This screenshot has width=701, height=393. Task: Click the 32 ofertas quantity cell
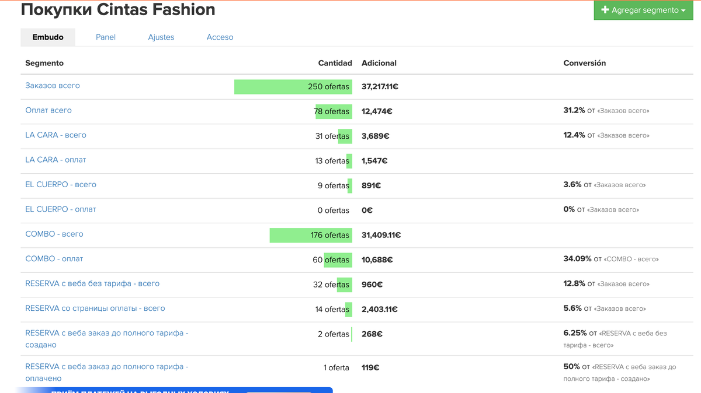pyautogui.click(x=331, y=285)
